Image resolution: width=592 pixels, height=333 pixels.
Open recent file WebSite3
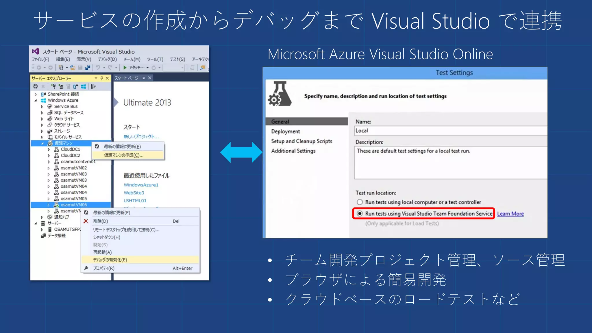(134, 193)
